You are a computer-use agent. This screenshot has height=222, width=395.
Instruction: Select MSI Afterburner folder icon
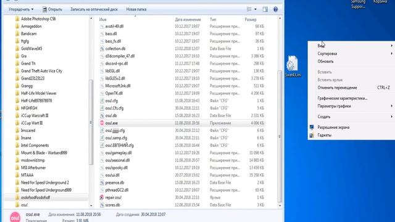[17, 168]
